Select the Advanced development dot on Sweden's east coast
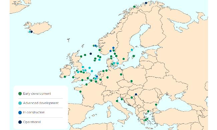Image resolution: width=217 pixels, height=130 pixels. 132,50
